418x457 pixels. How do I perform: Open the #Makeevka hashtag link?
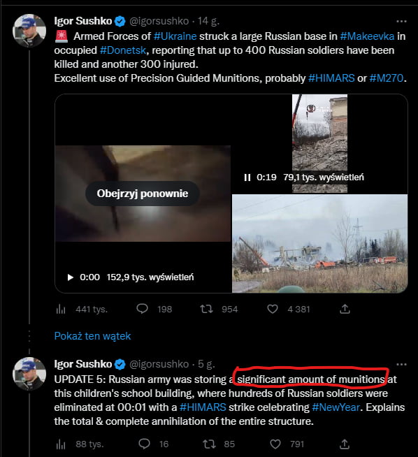[367, 36]
